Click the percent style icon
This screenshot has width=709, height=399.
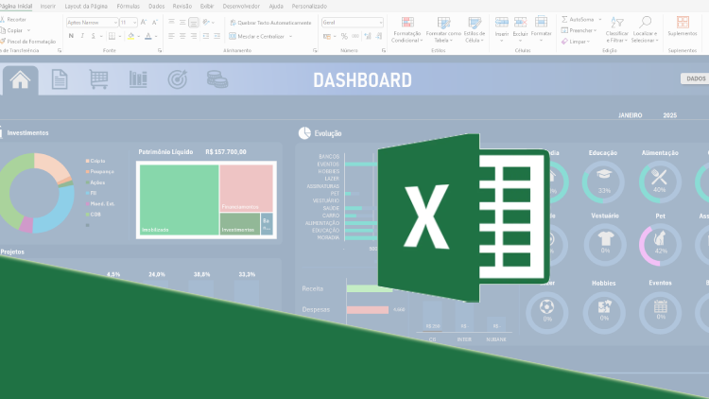(x=344, y=36)
